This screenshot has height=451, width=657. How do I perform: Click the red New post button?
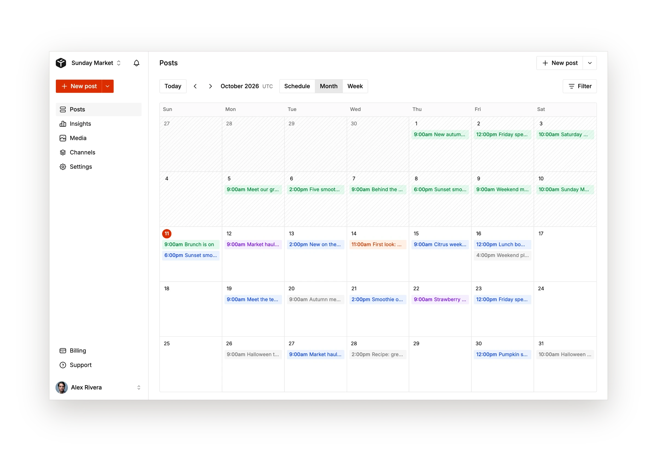79,86
